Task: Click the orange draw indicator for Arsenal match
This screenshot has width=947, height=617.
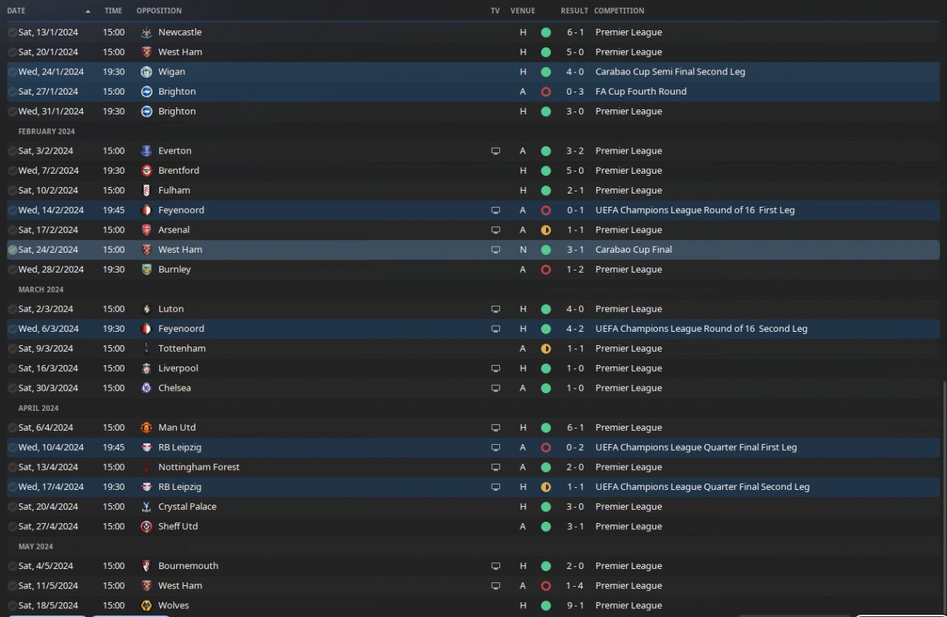Action: [546, 231]
